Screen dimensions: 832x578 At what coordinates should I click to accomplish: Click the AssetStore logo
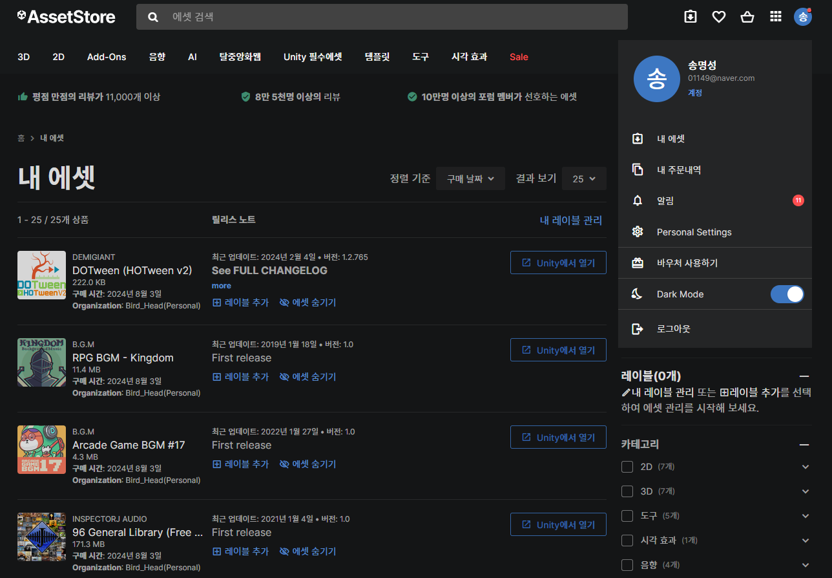(x=67, y=17)
